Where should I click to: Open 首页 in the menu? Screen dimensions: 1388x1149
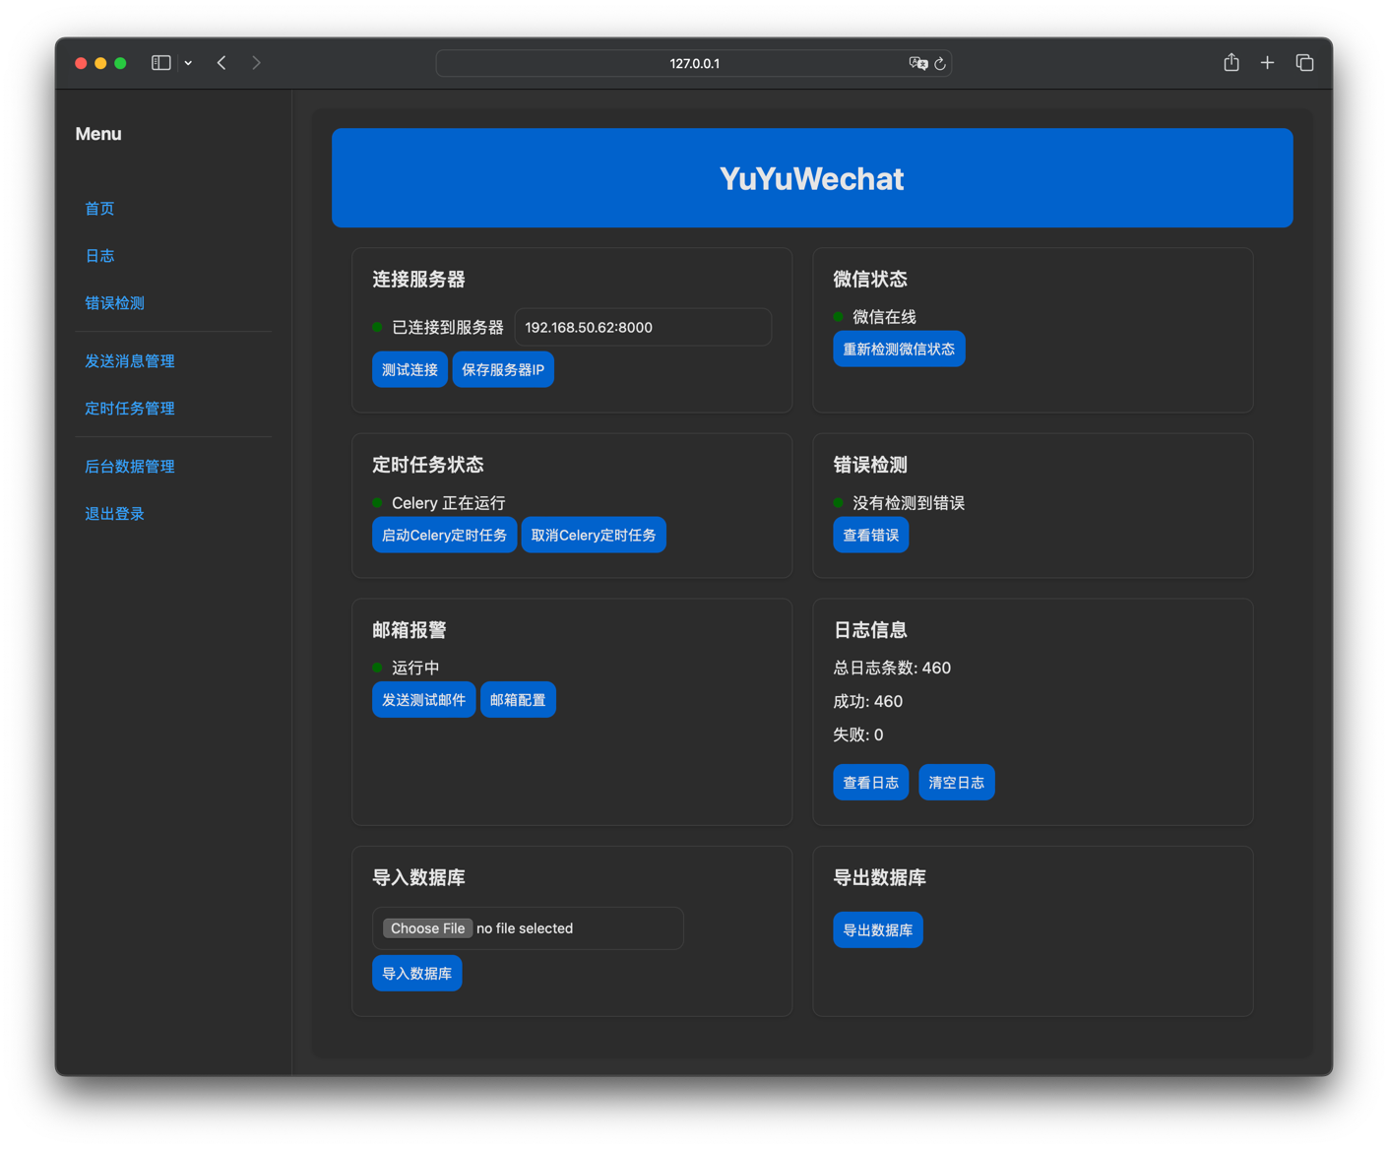[x=99, y=209]
